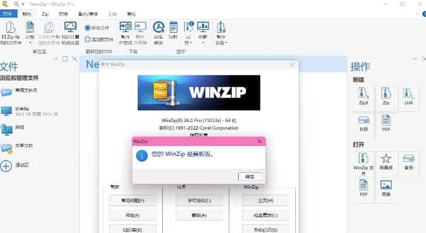Click the License agreement (L) button
426x233 pixels.
(199, 201)
